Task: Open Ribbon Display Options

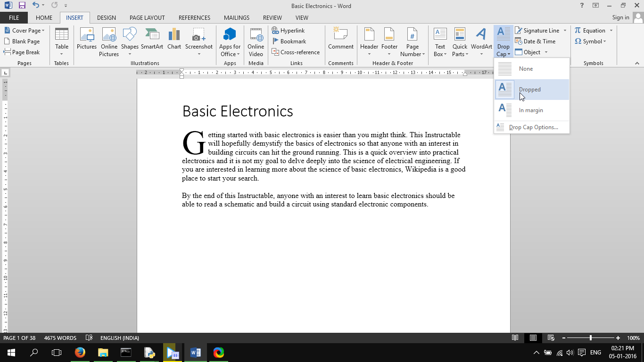Action: pos(596,6)
